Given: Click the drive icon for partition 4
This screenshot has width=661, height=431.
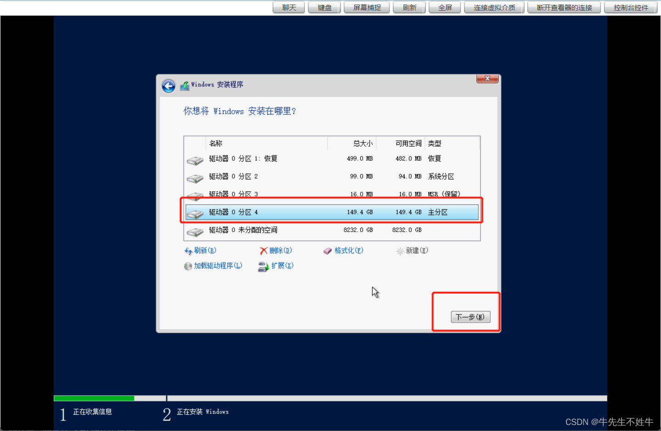Looking at the screenshot, I should [195, 214].
